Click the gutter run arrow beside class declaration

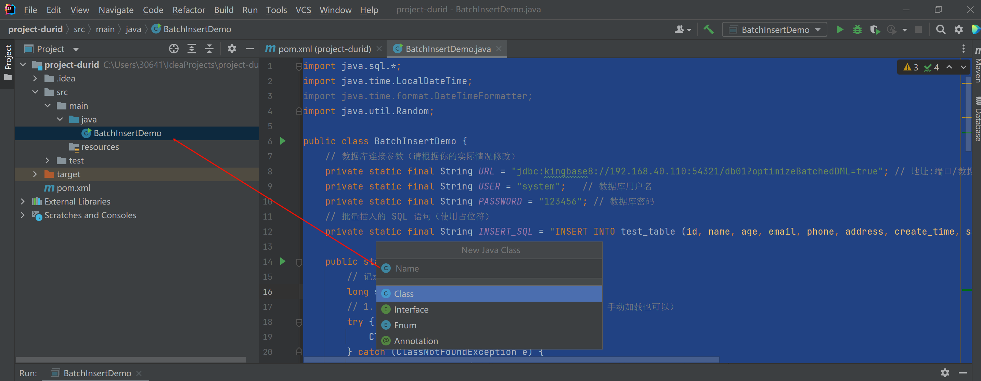click(x=283, y=141)
